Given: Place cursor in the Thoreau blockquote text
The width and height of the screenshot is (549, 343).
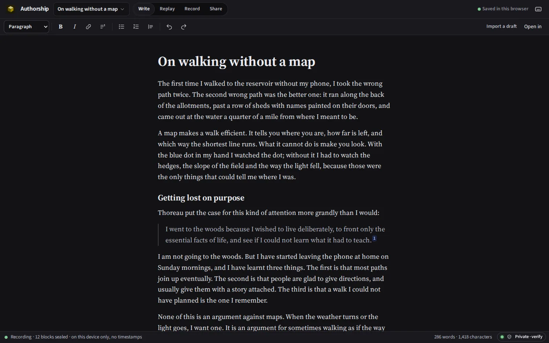Looking at the screenshot, I should (275, 235).
